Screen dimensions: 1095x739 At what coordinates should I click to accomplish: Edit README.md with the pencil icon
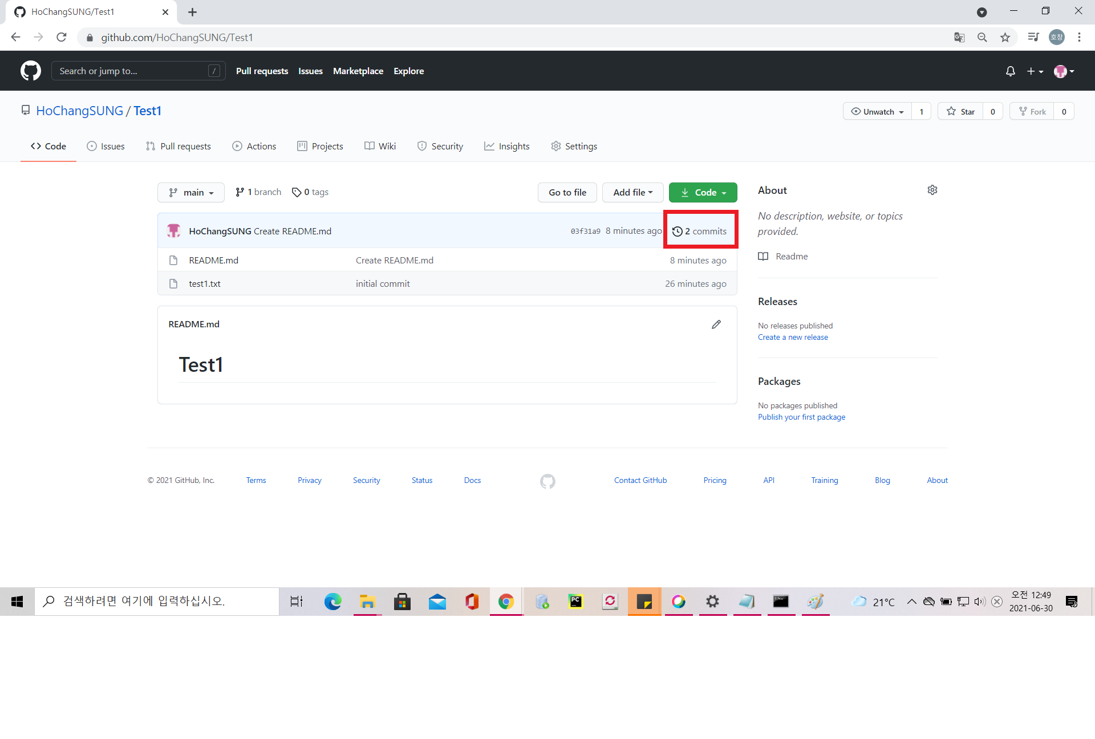716,324
